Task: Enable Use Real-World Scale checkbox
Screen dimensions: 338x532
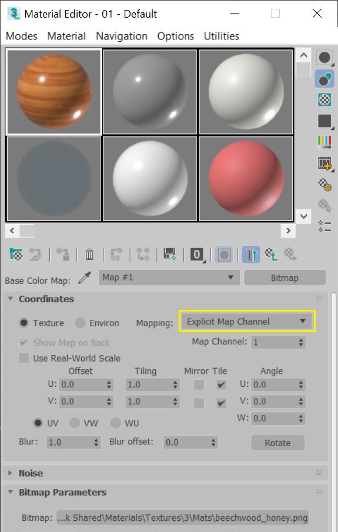Action: click(x=24, y=358)
